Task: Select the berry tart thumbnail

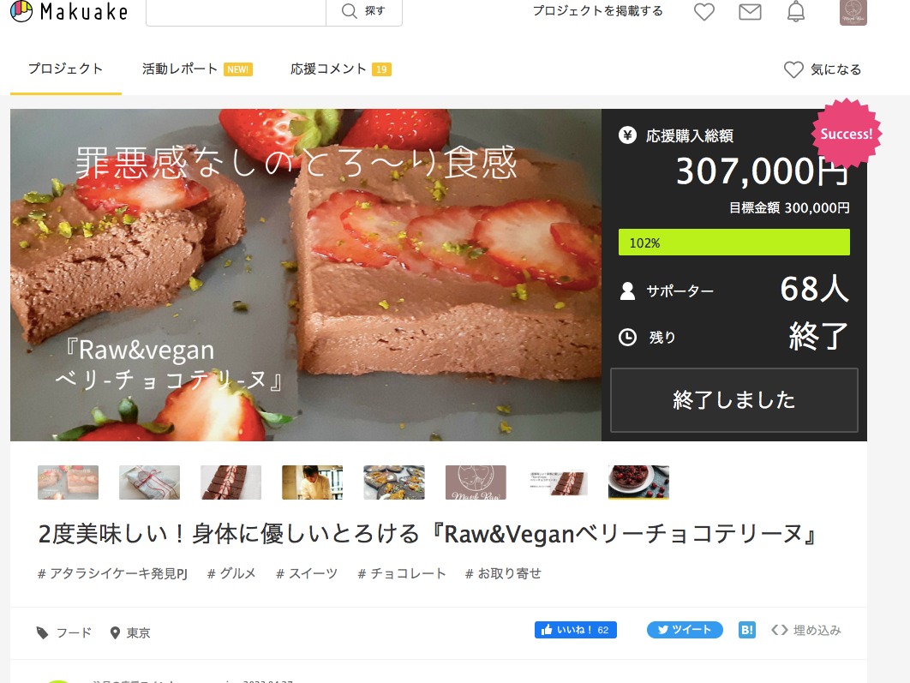Action: pyautogui.click(x=638, y=482)
